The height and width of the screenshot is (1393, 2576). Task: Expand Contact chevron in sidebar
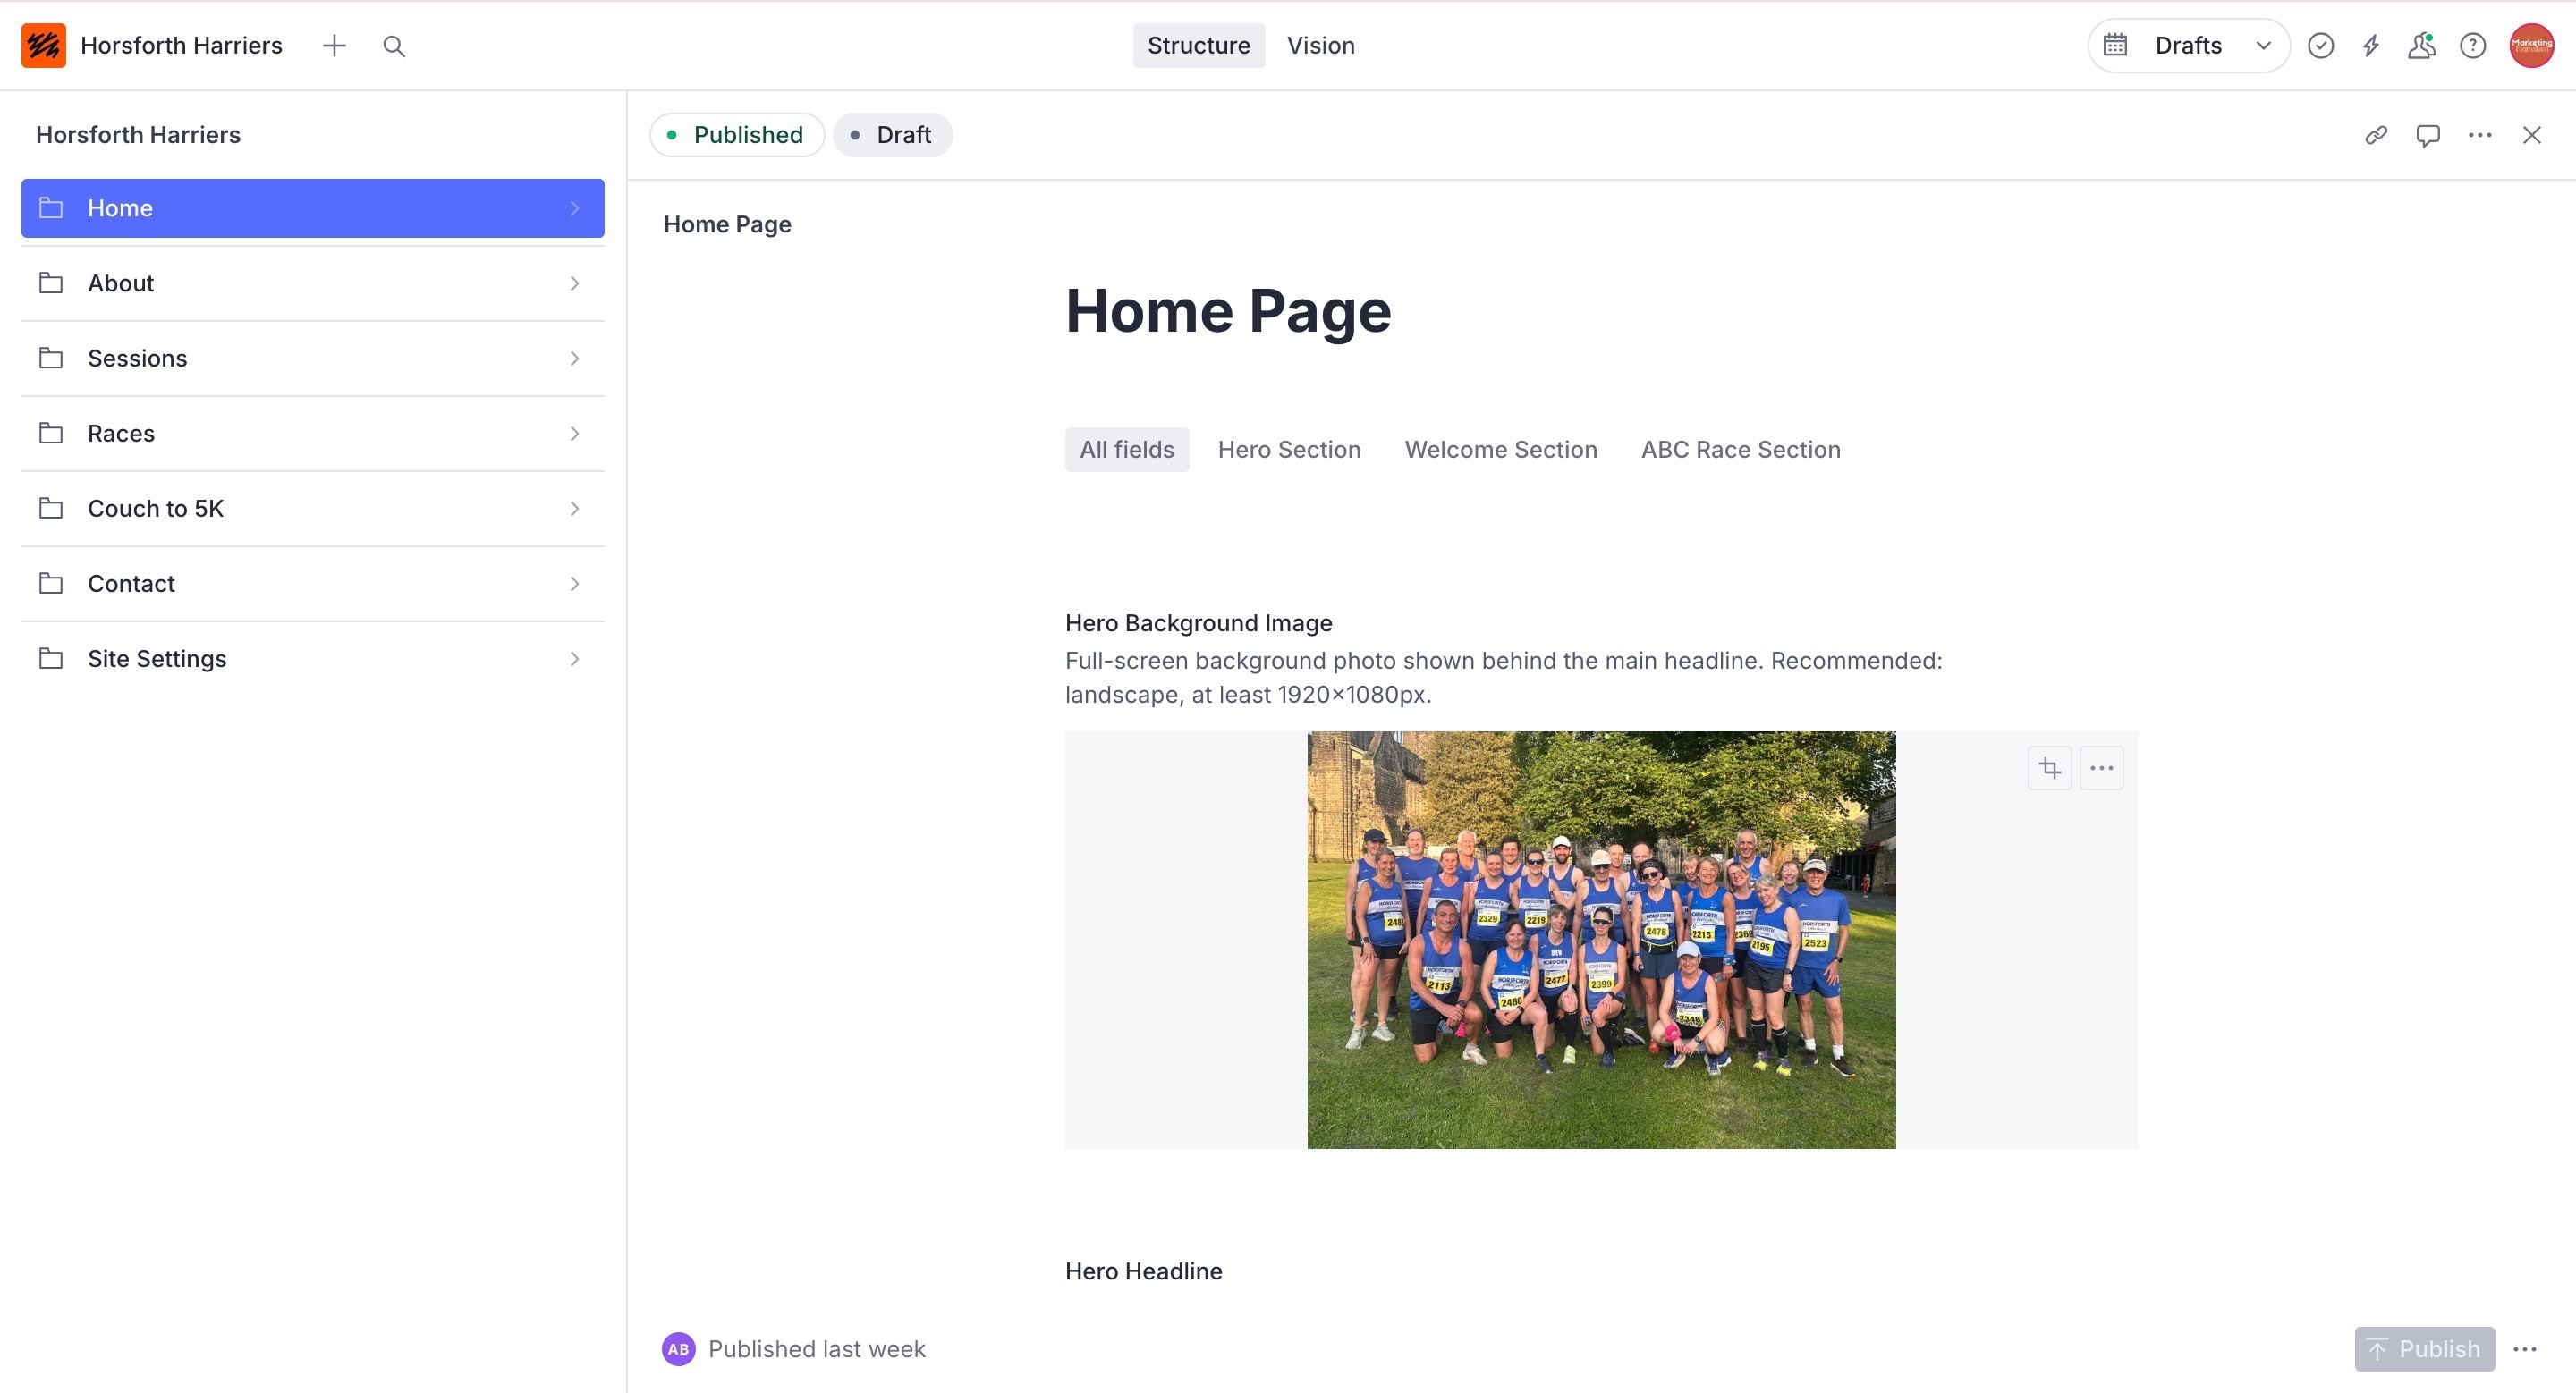[575, 583]
